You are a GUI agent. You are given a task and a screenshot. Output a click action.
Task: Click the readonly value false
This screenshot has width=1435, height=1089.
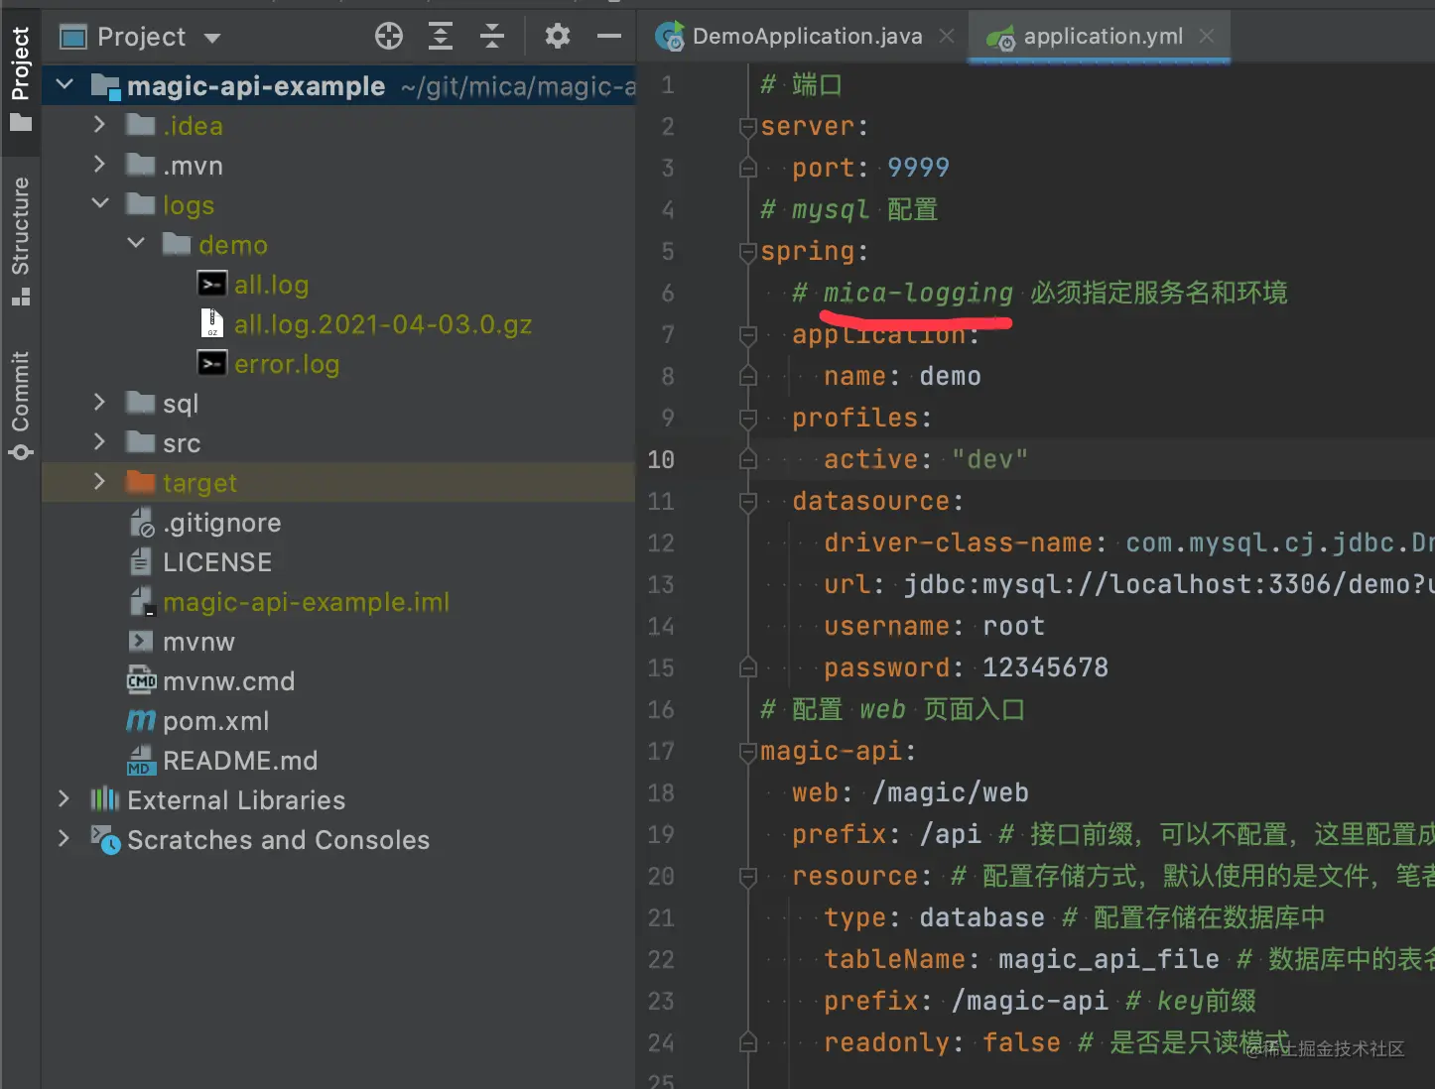coord(1021,1042)
